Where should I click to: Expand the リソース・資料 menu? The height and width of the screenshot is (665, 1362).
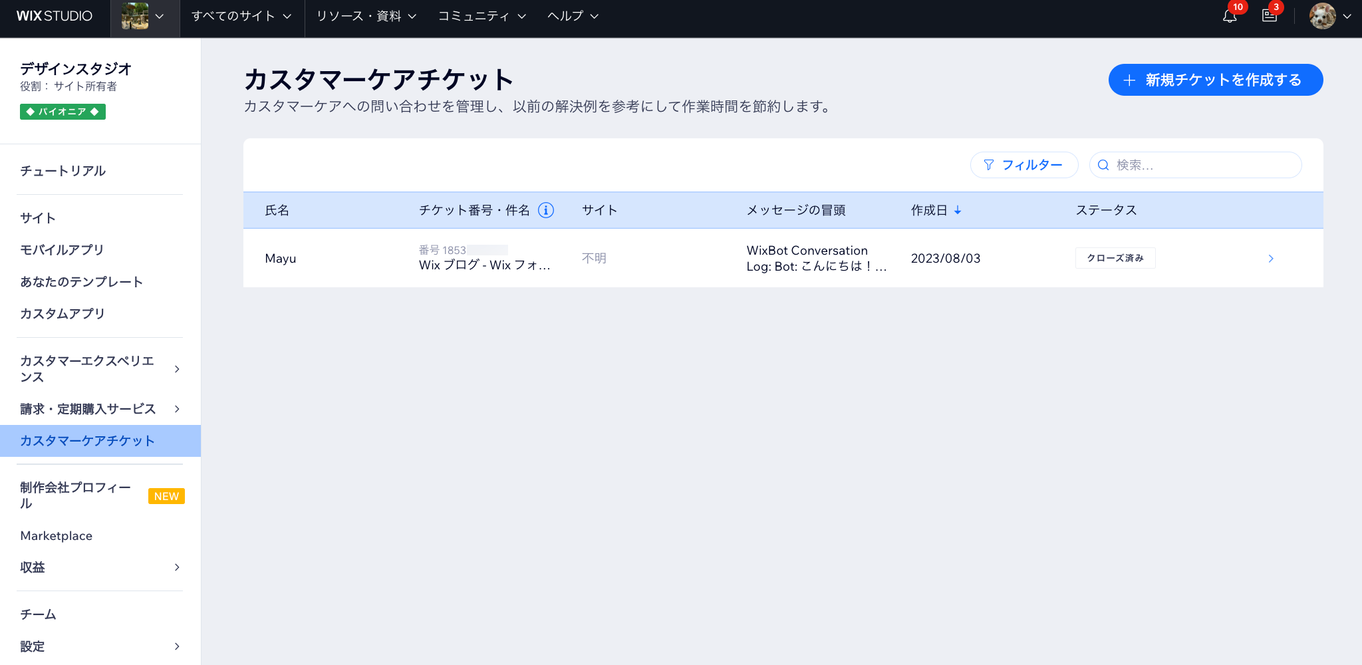[x=366, y=17]
